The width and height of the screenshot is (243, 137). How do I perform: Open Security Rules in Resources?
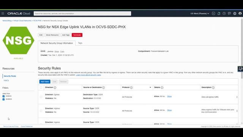coord(10,76)
